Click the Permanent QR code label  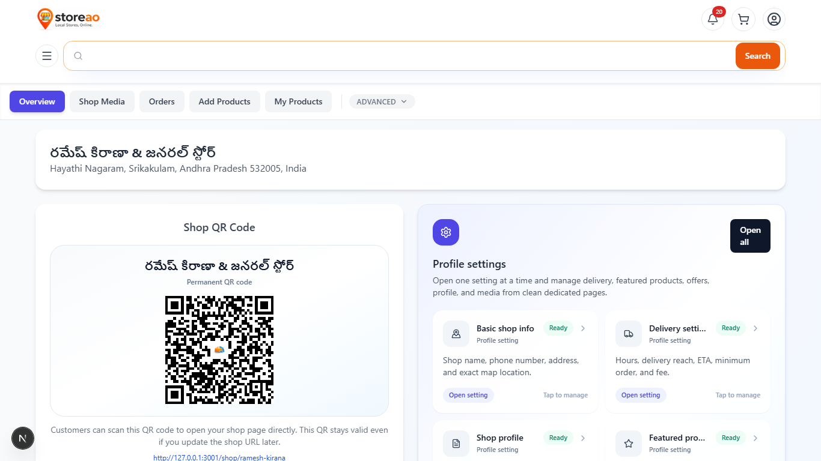[219, 282]
